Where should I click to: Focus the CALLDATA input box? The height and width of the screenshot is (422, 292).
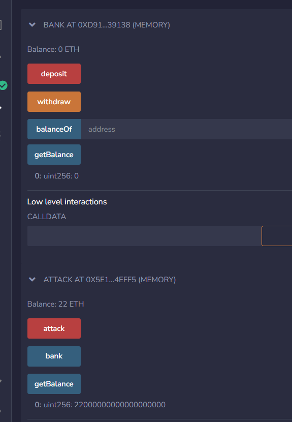pyautogui.click(x=144, y=236)
